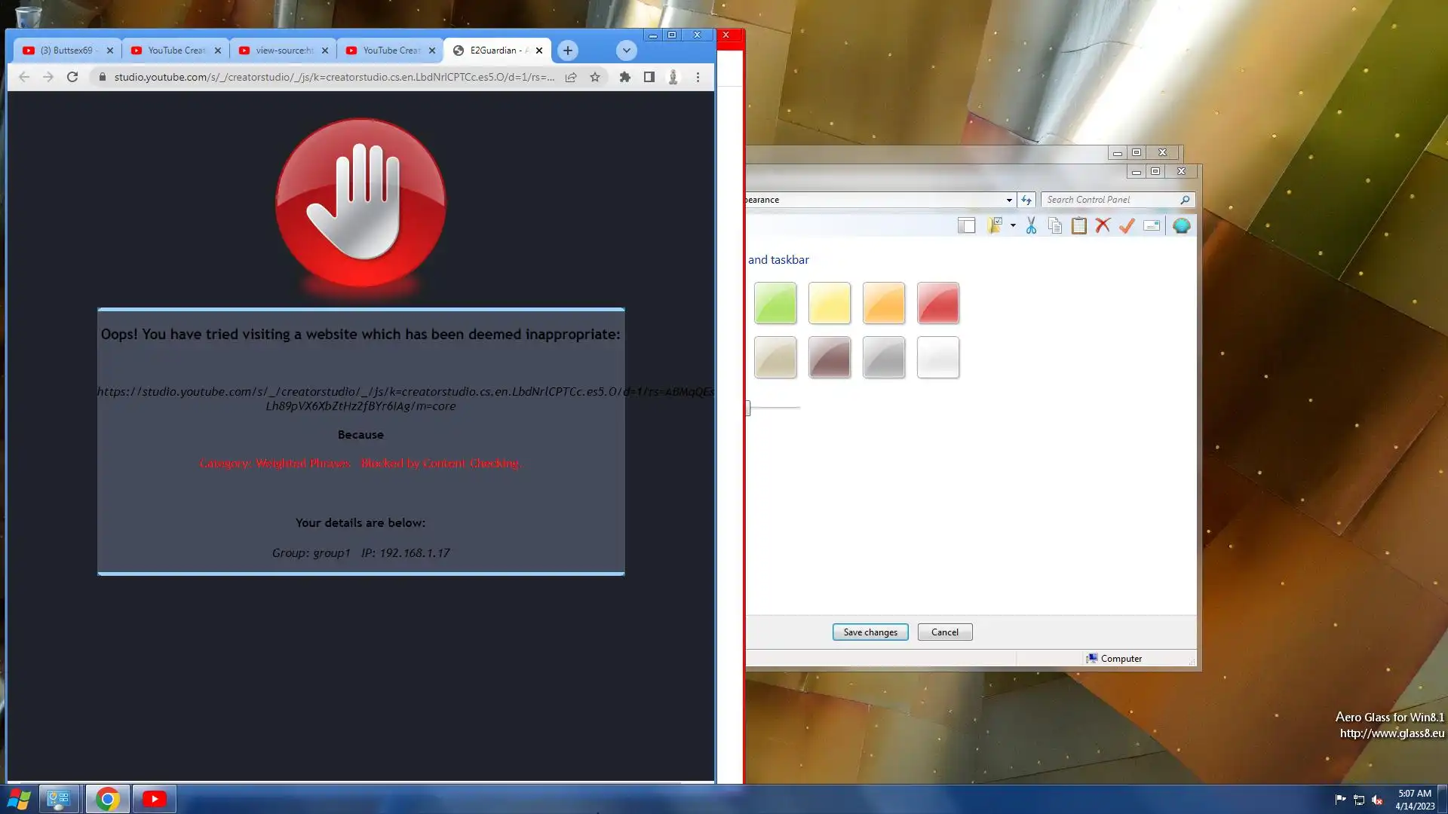Click the Classic Shell settings icon

(1181, 225)
